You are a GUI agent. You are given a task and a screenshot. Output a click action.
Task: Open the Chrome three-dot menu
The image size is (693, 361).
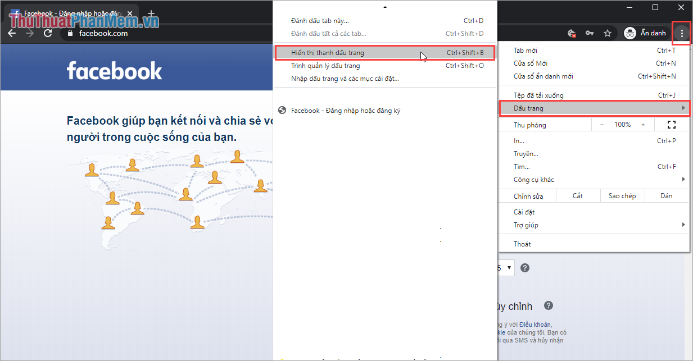681,33
